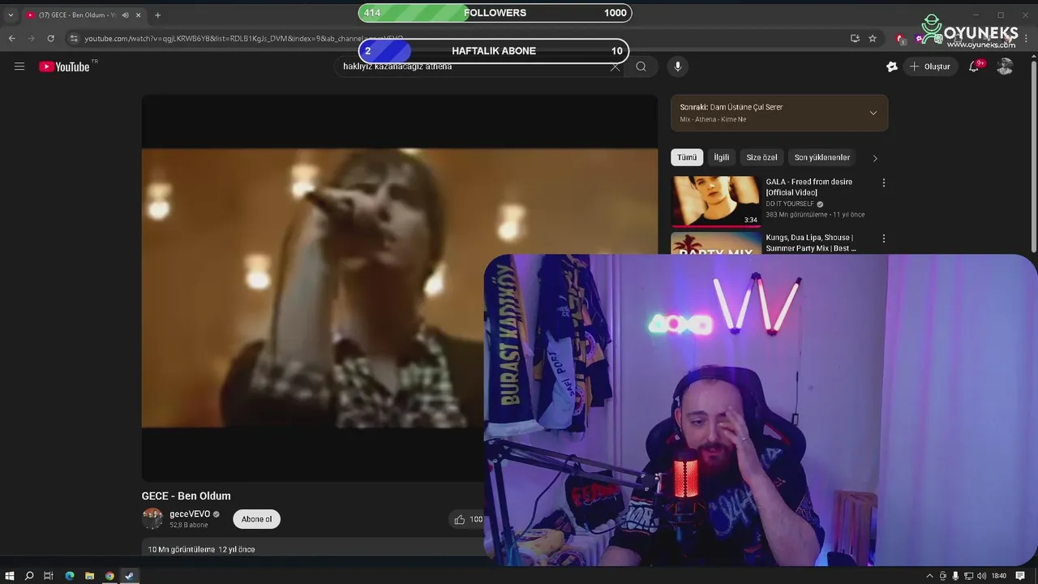
Task: Open File Explorer from the taskbar
Action: pos(90,576)
